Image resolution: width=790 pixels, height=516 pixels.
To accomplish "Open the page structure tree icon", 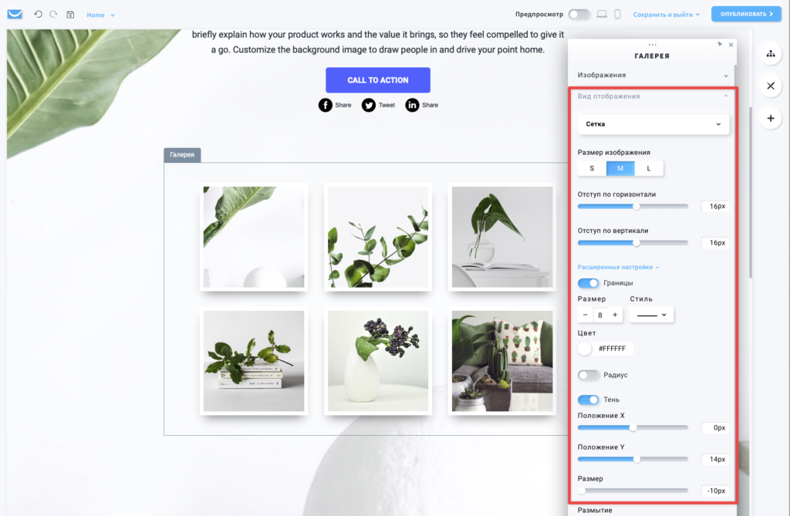I will point(771,54).
